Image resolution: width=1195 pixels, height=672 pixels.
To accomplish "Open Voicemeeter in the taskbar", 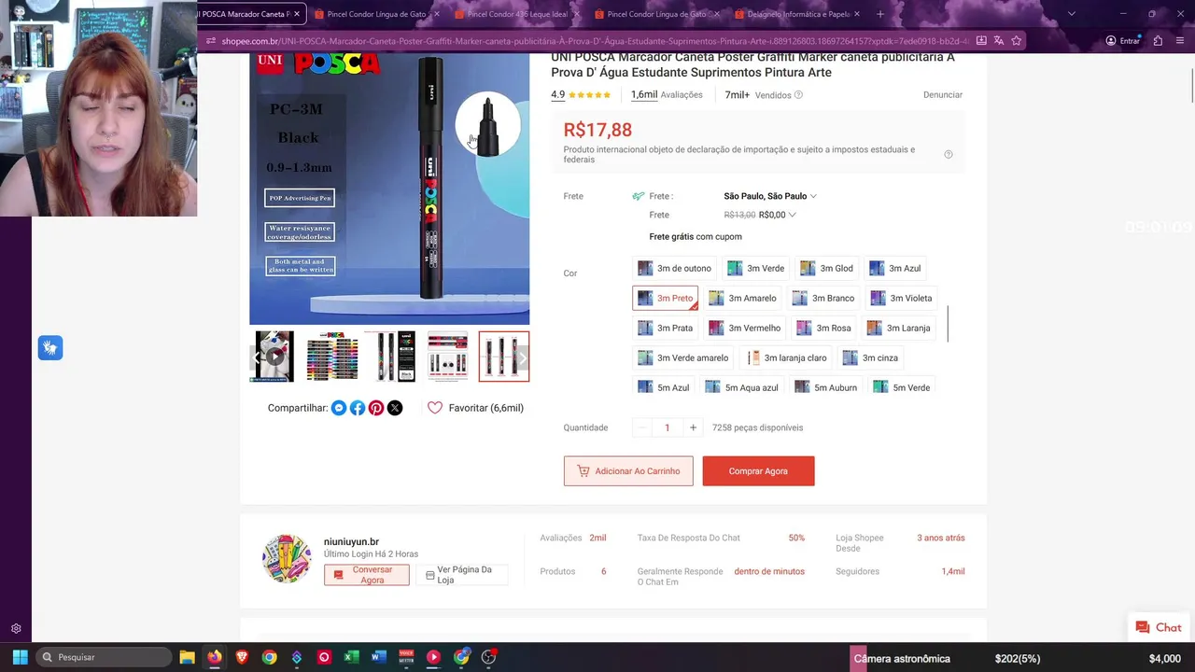I will 406,657.
